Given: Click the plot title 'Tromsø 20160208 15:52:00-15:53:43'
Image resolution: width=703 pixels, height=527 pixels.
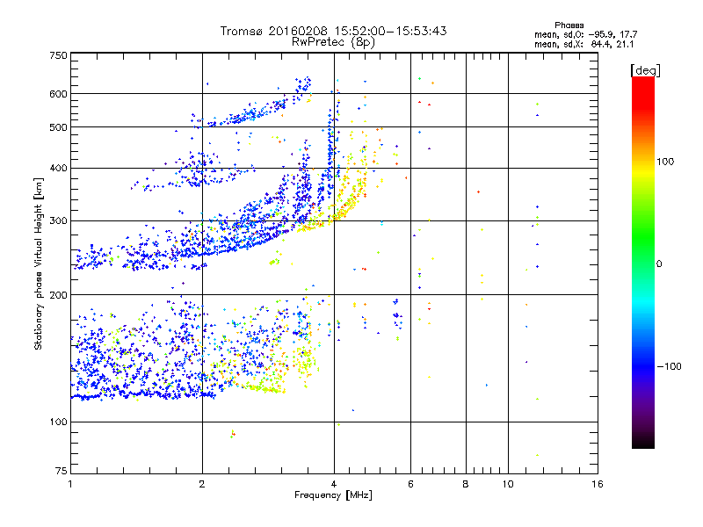Looking at the screenshot, I should [x=334, y=31].
